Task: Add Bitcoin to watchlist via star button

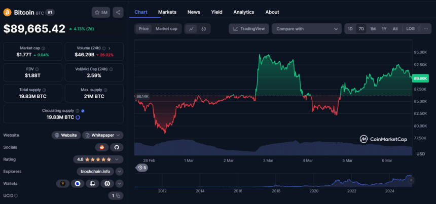Action: (x=101, y=12)
